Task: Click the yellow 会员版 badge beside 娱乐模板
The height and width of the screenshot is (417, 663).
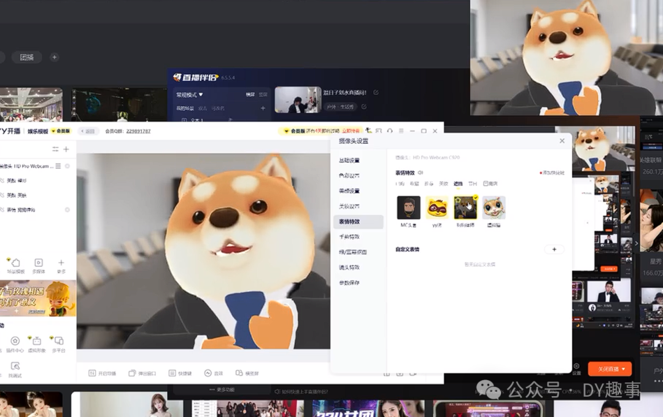Action: (x=61, y=131)
